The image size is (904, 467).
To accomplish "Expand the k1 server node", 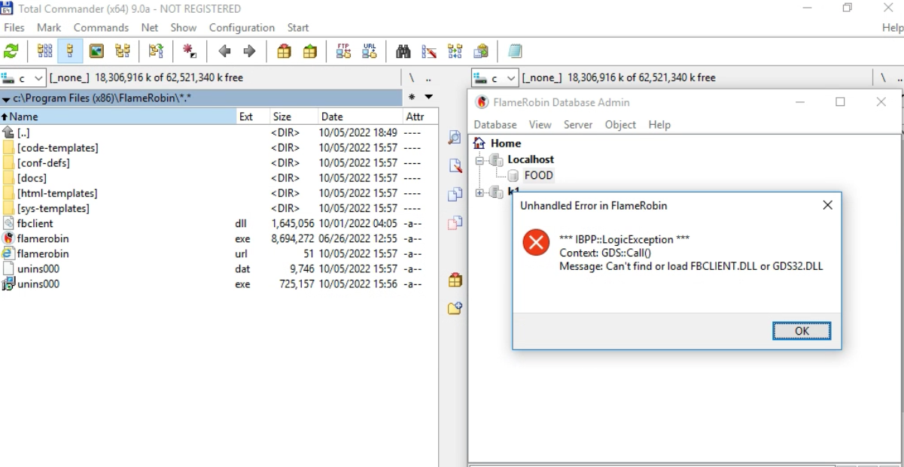I will click(480, 193).
